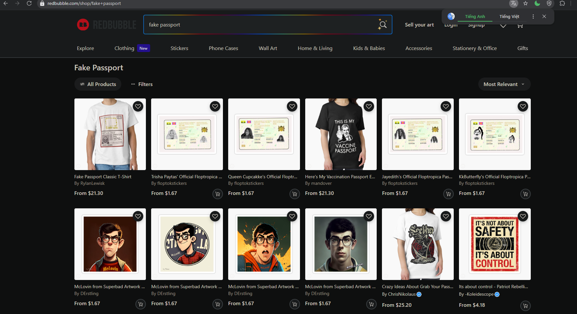Click the 'From $4.18' price
Screen dimensions: 577x314
tap(472, 305)
